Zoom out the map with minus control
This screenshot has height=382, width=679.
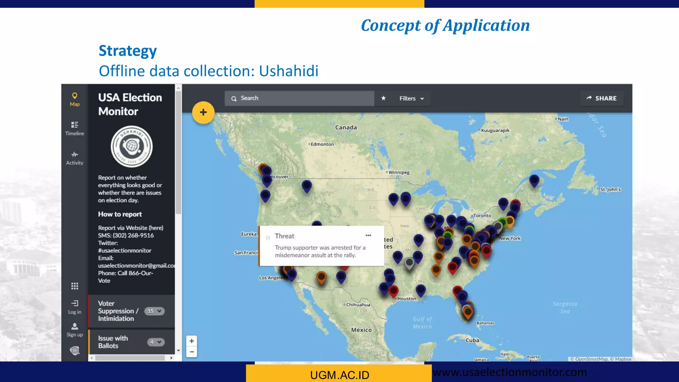192,352
